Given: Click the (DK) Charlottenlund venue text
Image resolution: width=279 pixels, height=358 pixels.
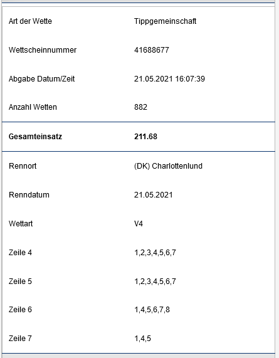Looking at the screenshot, I should click(x=168, y=166).
